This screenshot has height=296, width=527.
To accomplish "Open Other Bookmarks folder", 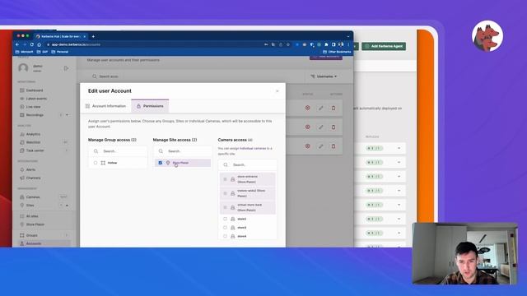I will pyautogui.click(x=337, y=52).
